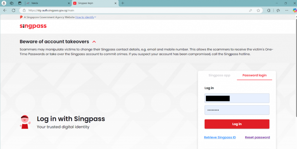Click the Singpass logo
Screen dimensions: 297x149
(x=33, y=26)
